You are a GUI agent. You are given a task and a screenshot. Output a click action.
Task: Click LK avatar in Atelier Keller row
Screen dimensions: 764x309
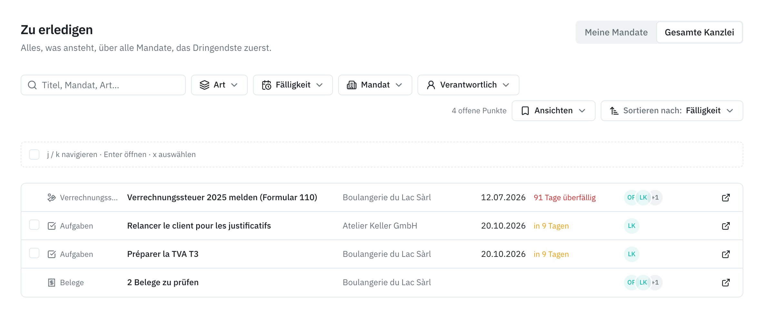(632, 226)
